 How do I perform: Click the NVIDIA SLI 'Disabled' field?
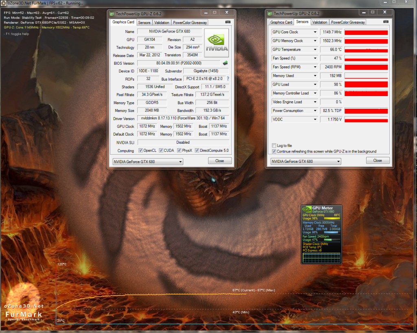tap(183, 142)
